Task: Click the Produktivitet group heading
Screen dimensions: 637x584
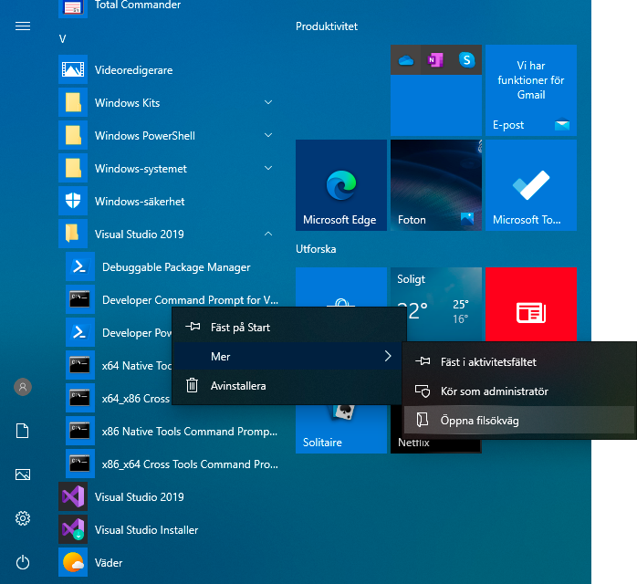Action: click(x=327, y=26)
